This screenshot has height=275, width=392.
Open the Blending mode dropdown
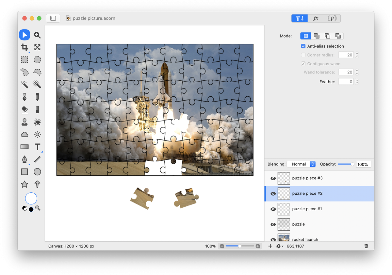tap(301, 164)
